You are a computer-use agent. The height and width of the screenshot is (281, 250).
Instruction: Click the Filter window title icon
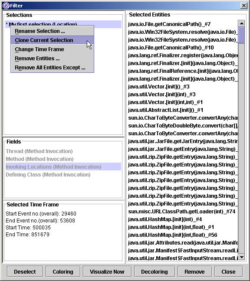click(x=6, y=6)
